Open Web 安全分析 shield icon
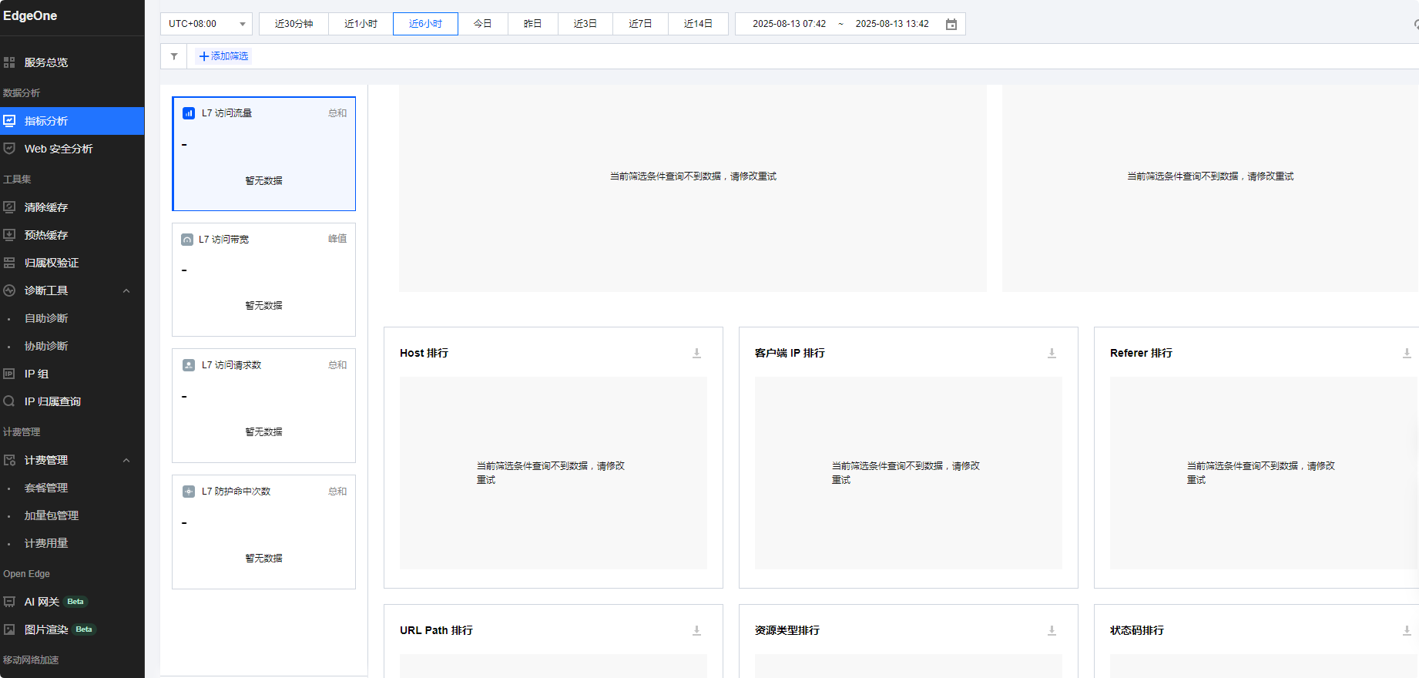Image resolution: width=1419 pixels, height=678 pixels. click(9, 149)
